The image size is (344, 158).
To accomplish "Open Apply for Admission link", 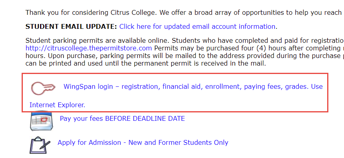I will (x=143, y=143).
